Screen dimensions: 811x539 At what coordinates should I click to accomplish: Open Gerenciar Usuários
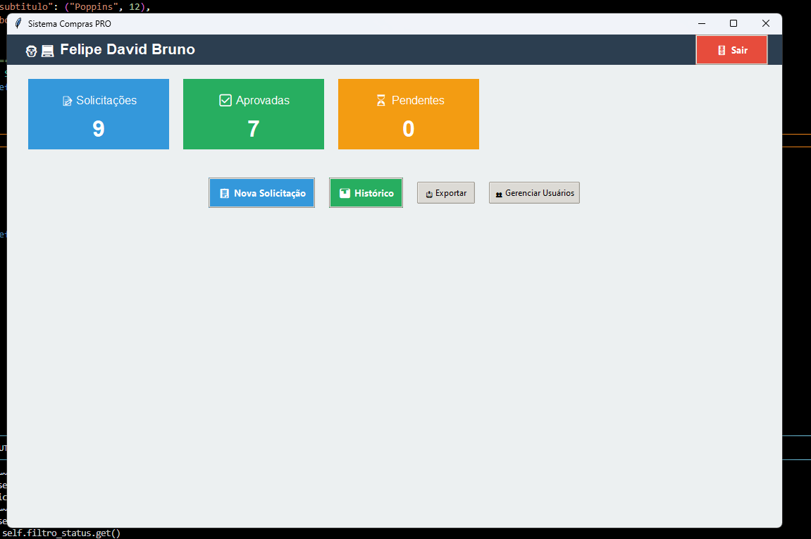[x=534, y=193]
